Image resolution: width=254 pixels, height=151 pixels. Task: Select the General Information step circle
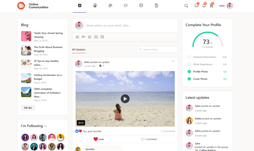(x=189, y=57)
